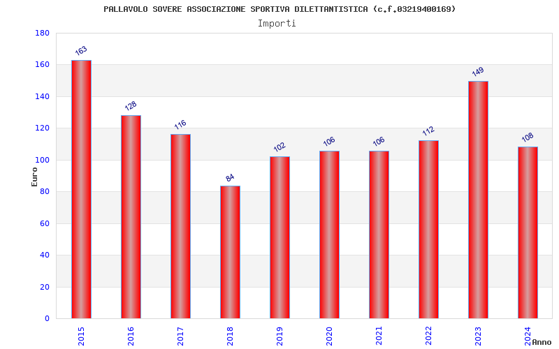Click the value label 108
The image size is (559, 349).
(528, 138)
